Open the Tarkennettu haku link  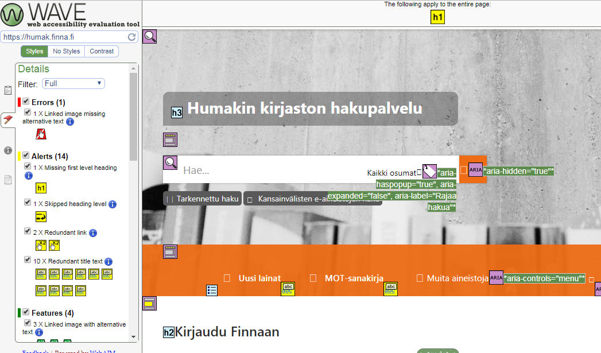coord(203,199)
